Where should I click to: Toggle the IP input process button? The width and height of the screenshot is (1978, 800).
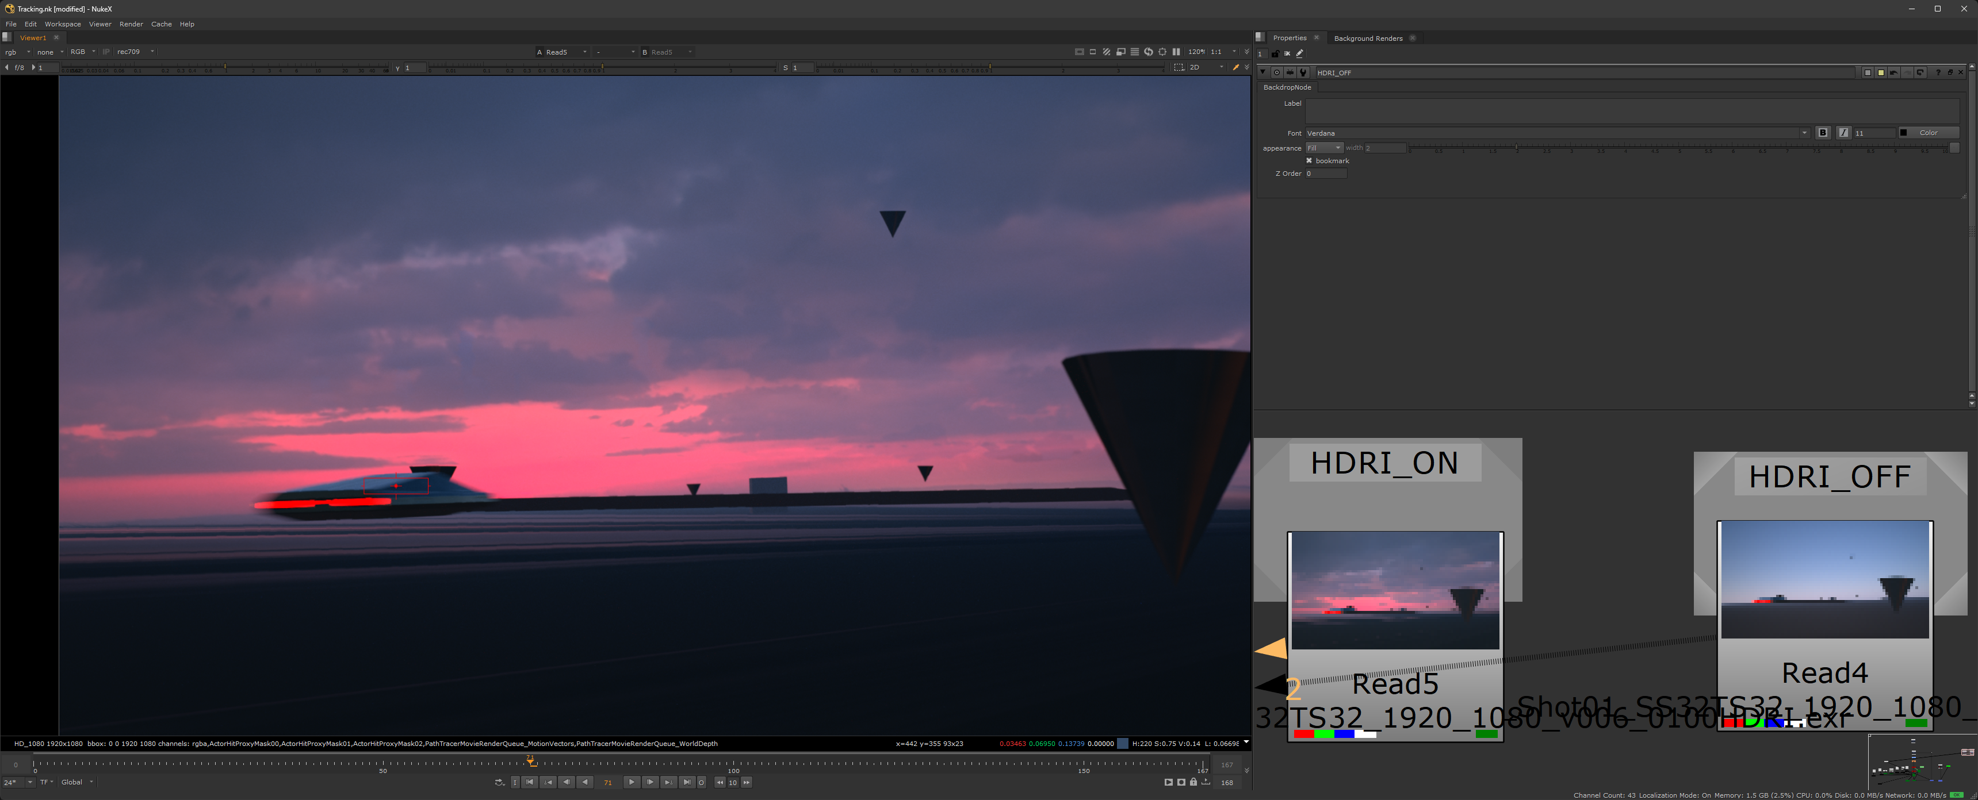click(x=106, y=52)
